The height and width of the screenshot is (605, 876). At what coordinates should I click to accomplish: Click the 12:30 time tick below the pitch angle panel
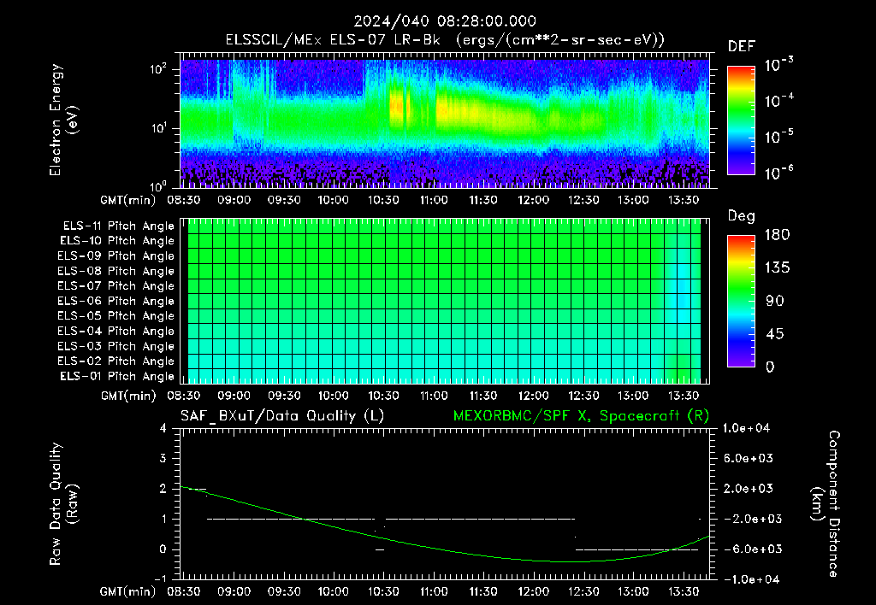(583, 396)
